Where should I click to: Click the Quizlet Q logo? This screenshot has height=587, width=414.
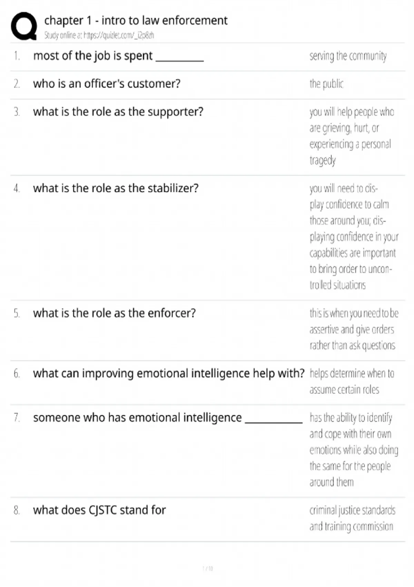click(24, 26)
